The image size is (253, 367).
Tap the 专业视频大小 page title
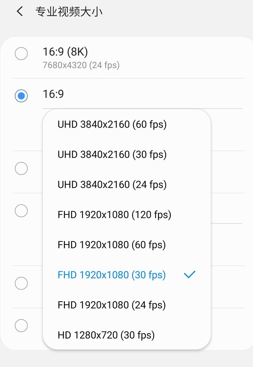[x=69, y=11]
